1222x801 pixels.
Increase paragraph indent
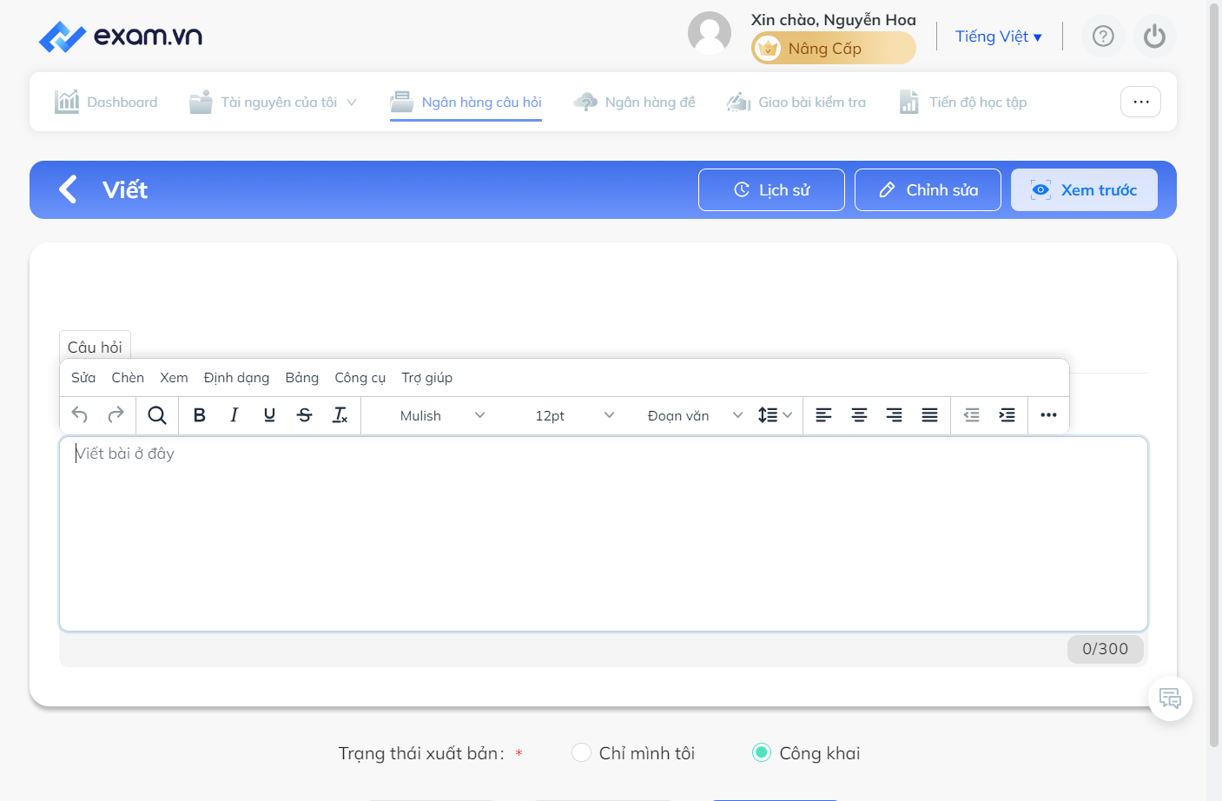pyautogui.click(x=1007, y=415)
